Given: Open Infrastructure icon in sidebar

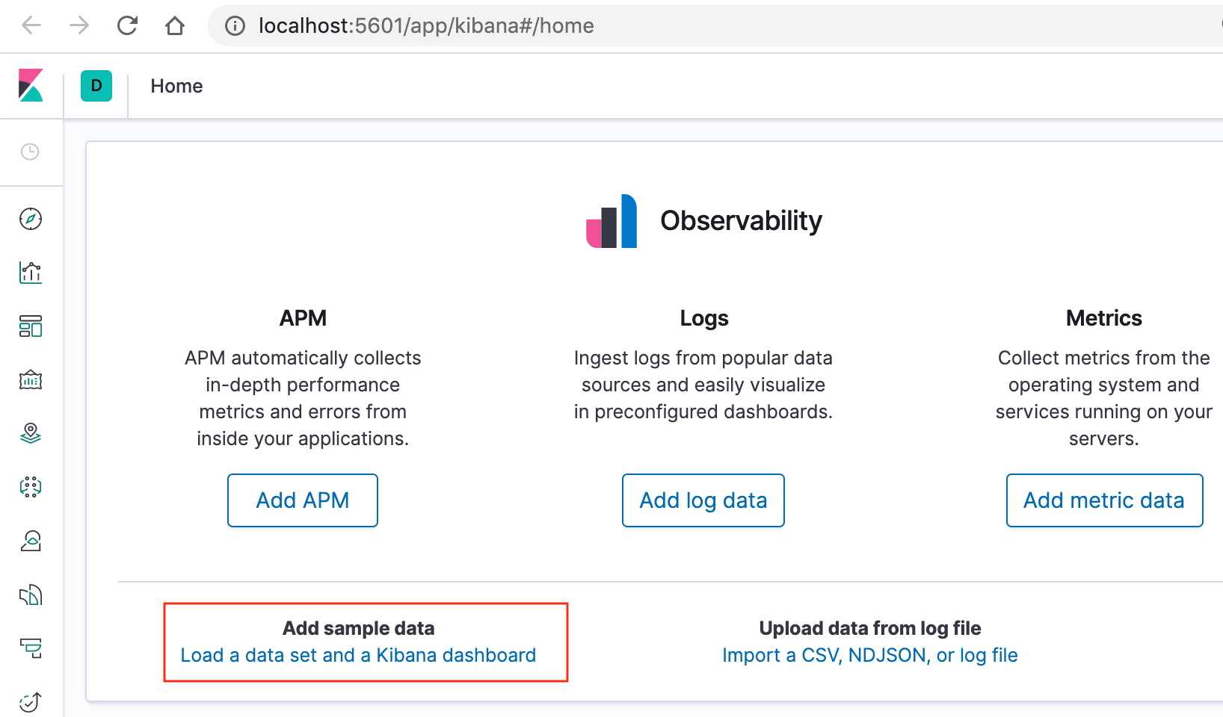Looking at the screenshot, I should (x=31, y=541).
